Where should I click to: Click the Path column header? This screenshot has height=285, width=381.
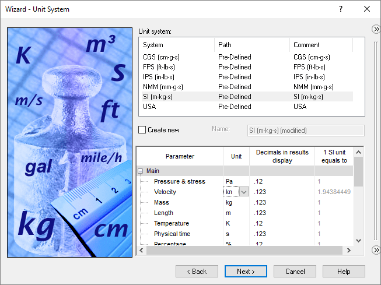coord(251,45)
